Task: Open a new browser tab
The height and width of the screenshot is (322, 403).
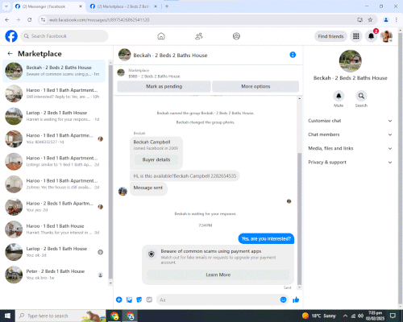Action: pos(167,6)
